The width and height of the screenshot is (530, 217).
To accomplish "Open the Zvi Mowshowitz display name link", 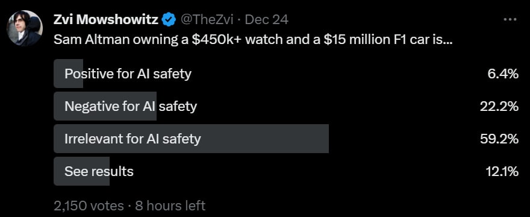I will pyautogui.click(x=107, y=20).
